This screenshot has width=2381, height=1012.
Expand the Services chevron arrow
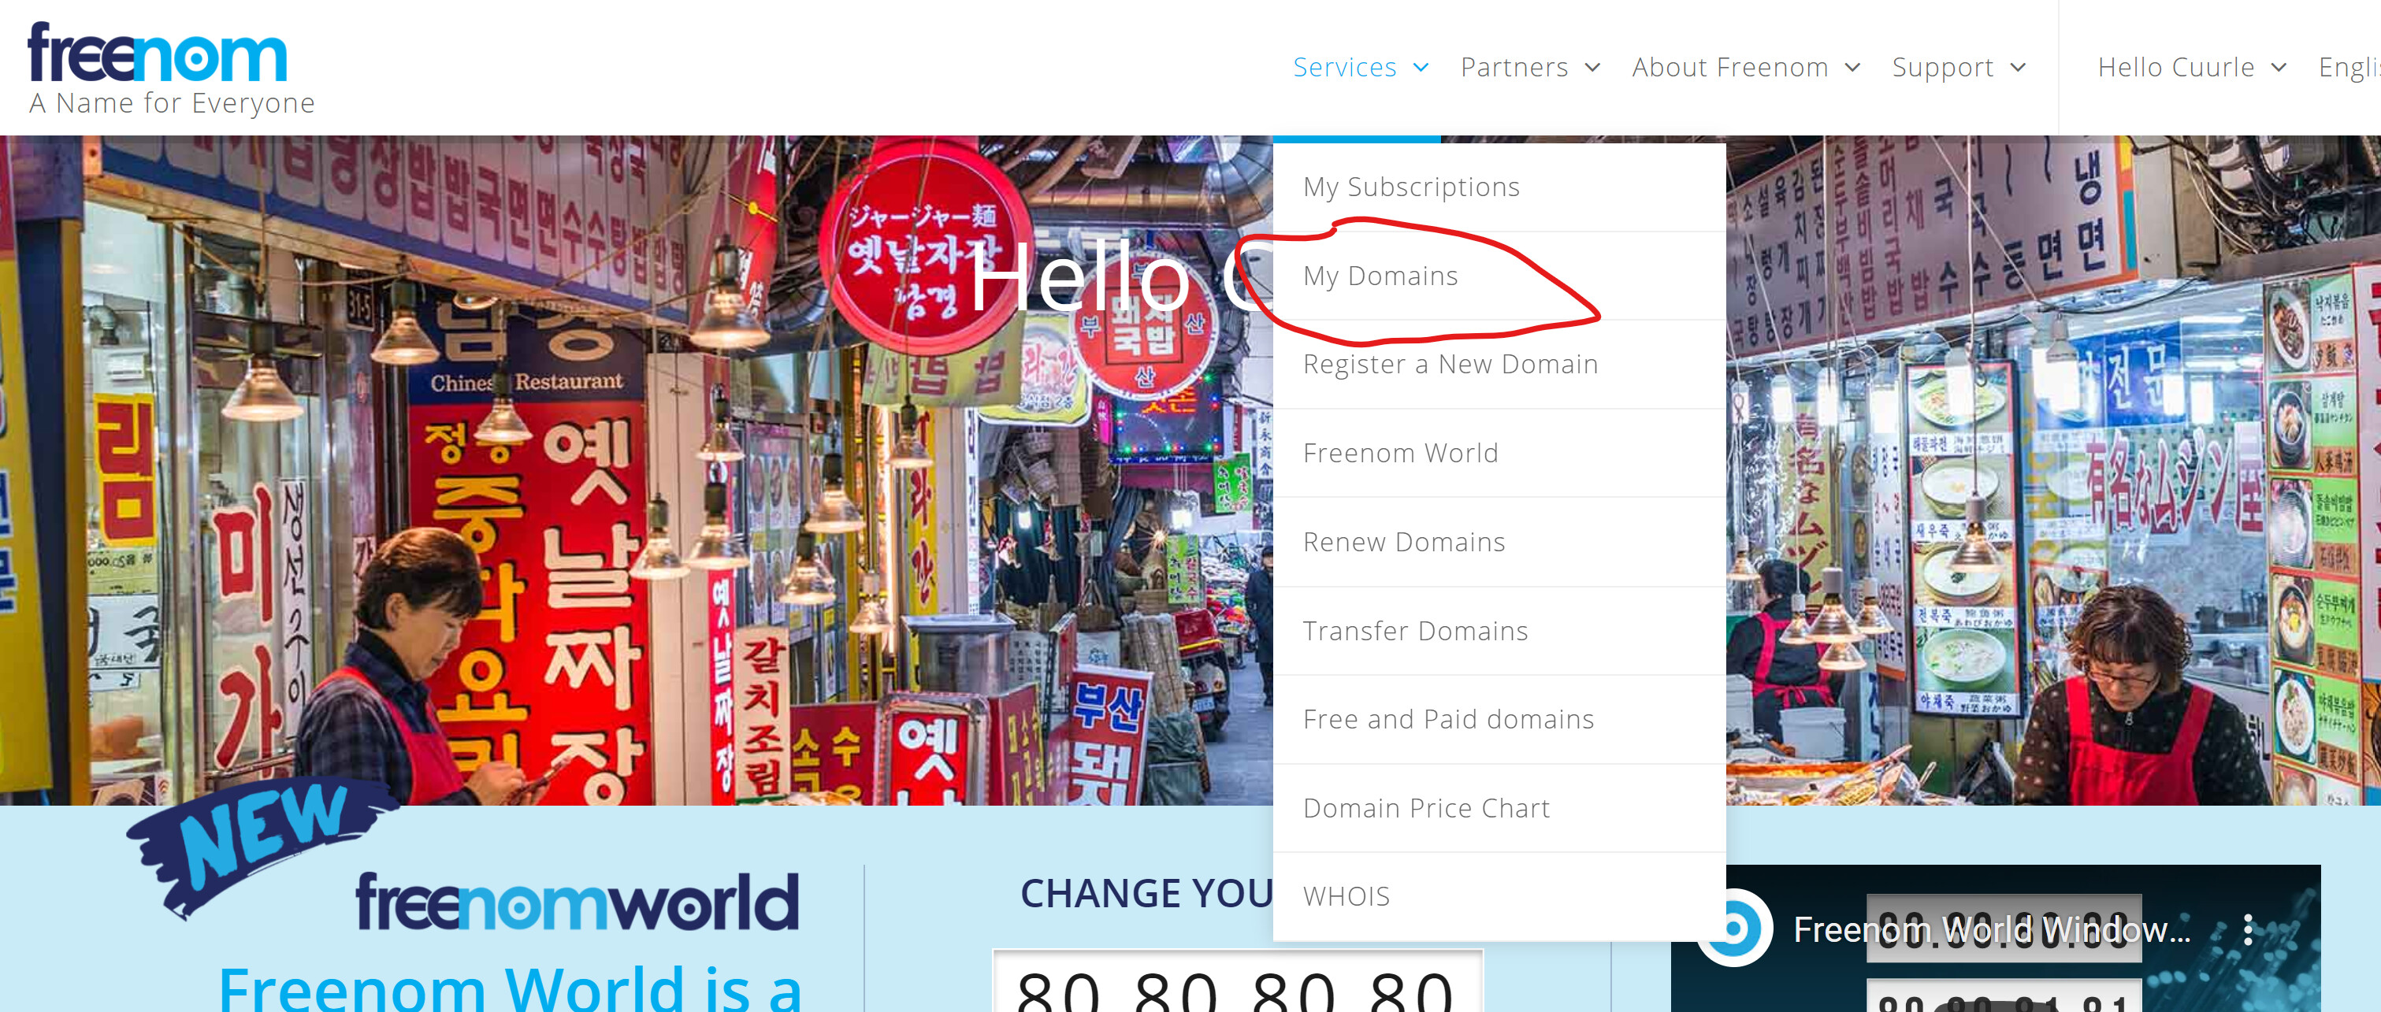click(1421, 68)
